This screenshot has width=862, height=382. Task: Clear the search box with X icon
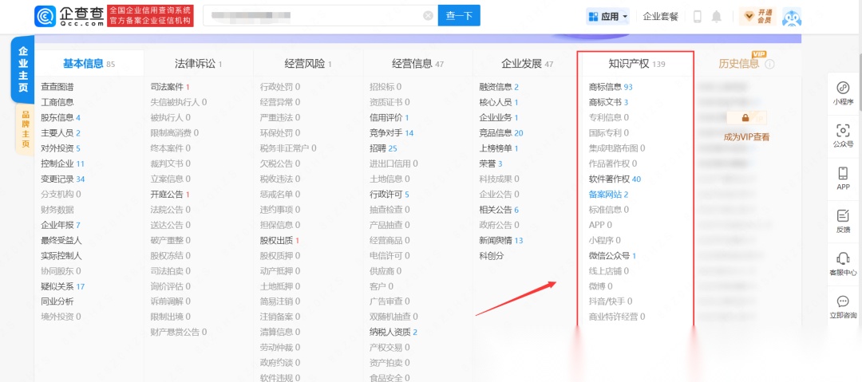[428, 16]
